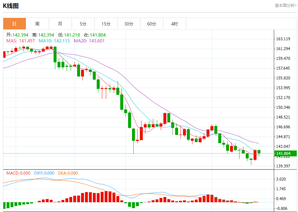The width and height of the screenshot is (298, 212).
Task: Click the DEA:0.000 indicator label
Action: (x=68, y=173)
